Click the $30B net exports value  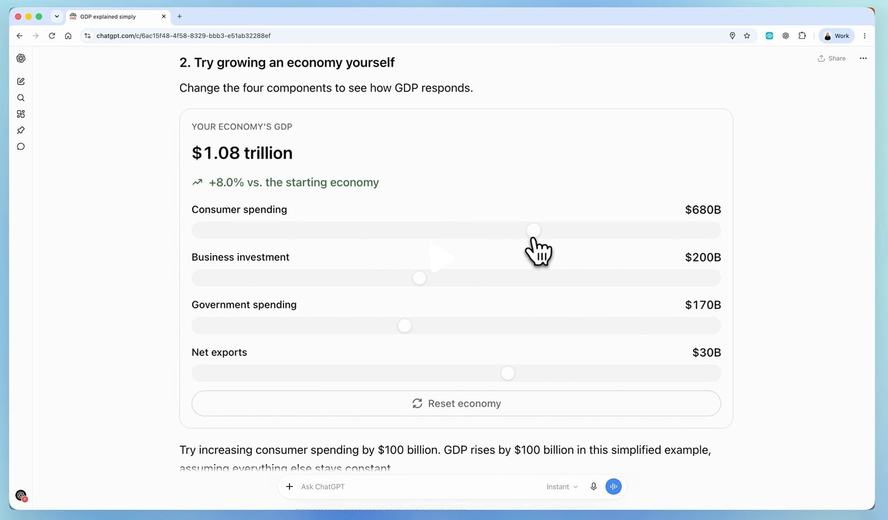click(x=706, y=352)
